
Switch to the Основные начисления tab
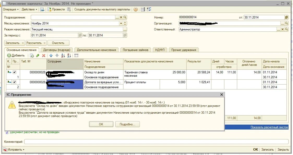click(21, 50)
